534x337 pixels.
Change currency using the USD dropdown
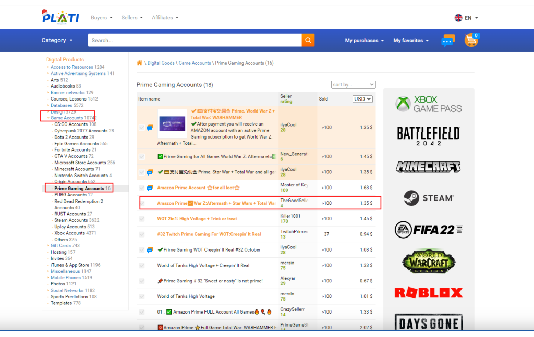click(362, 99)
